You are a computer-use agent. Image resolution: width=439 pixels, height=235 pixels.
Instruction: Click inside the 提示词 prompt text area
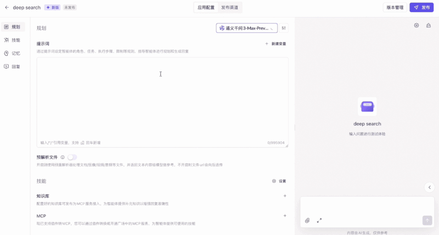[x=162, y=98]
